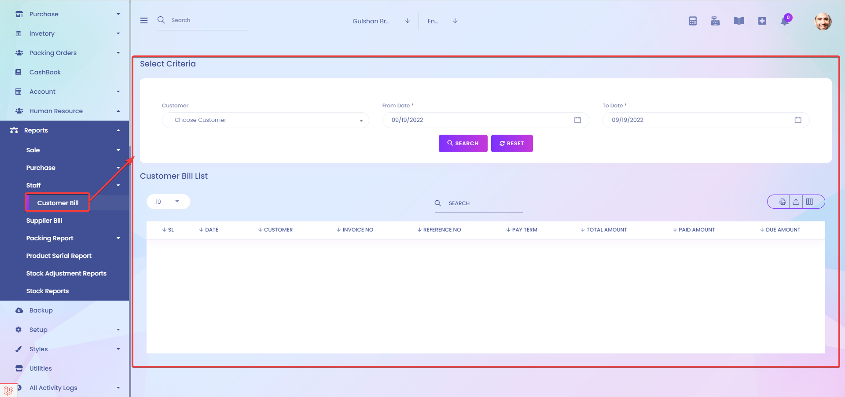Click the export upload icon above table

pyautogui.click(x=796, y=202)
